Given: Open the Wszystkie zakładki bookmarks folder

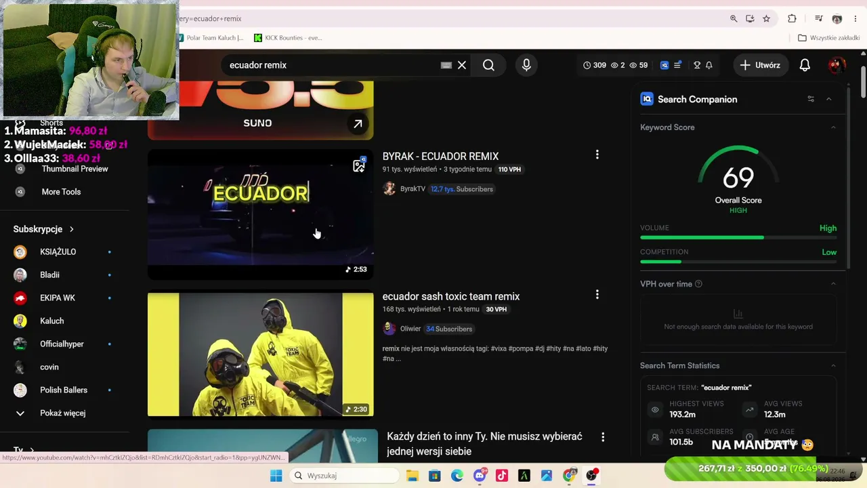Looking at the screenshot, I should [x=828, y=38].
